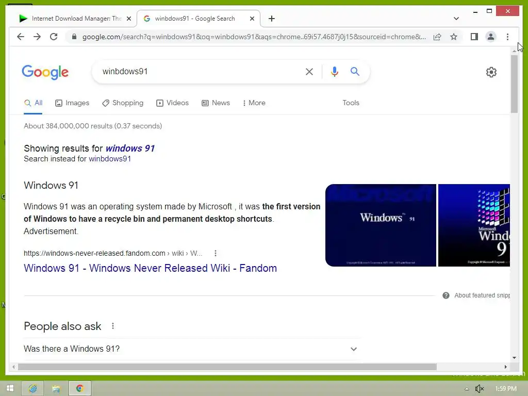Open the second Windows 91 logo thumbnail
Screen dimensions: 528x396
coord(474,225)
